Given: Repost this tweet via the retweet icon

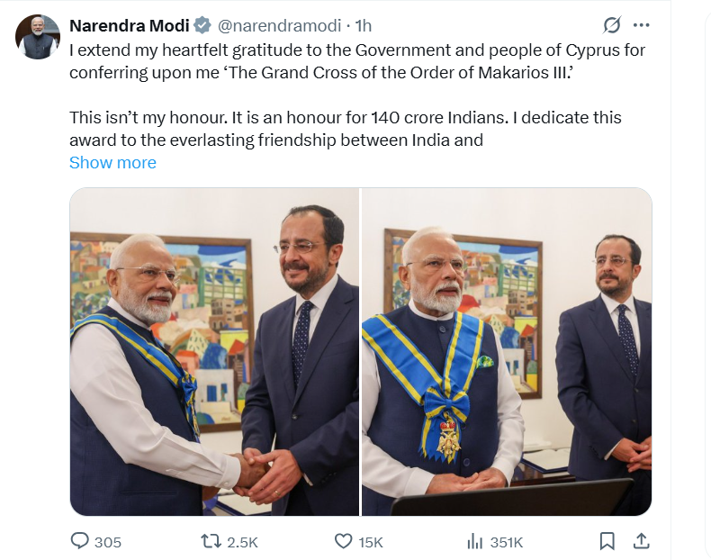Looking at the screenshot, I should click(211, 541).
